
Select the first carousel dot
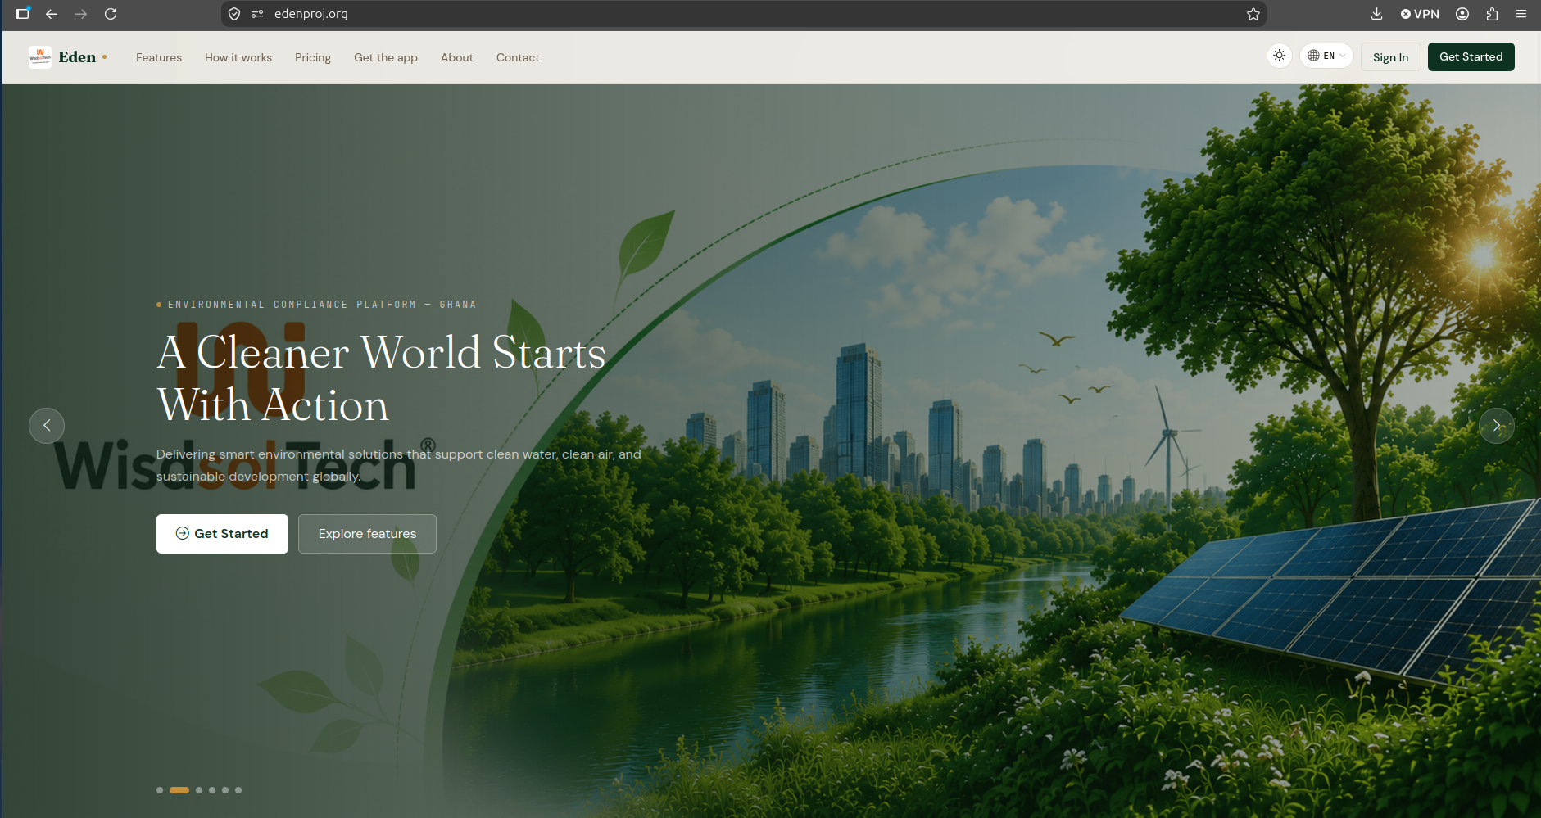point(160,790)
